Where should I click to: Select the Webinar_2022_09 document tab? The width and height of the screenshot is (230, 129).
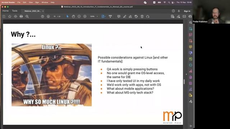pyautogui.click(x=32, y=11)
